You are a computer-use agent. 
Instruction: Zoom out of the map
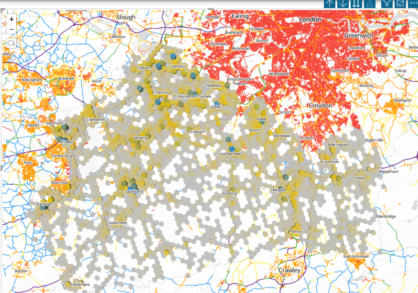pos(11,30)
